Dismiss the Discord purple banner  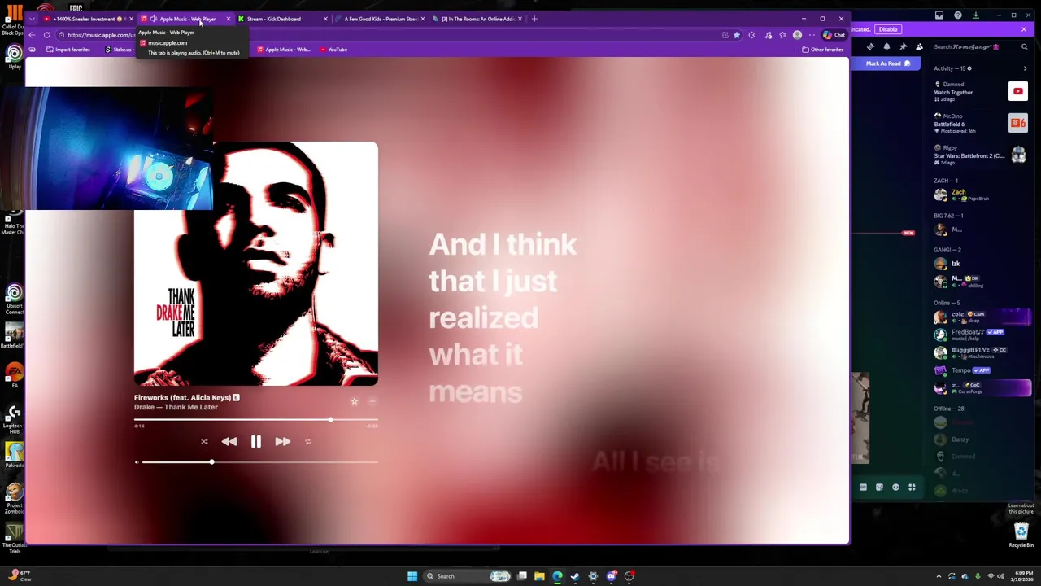point(1024,29)
